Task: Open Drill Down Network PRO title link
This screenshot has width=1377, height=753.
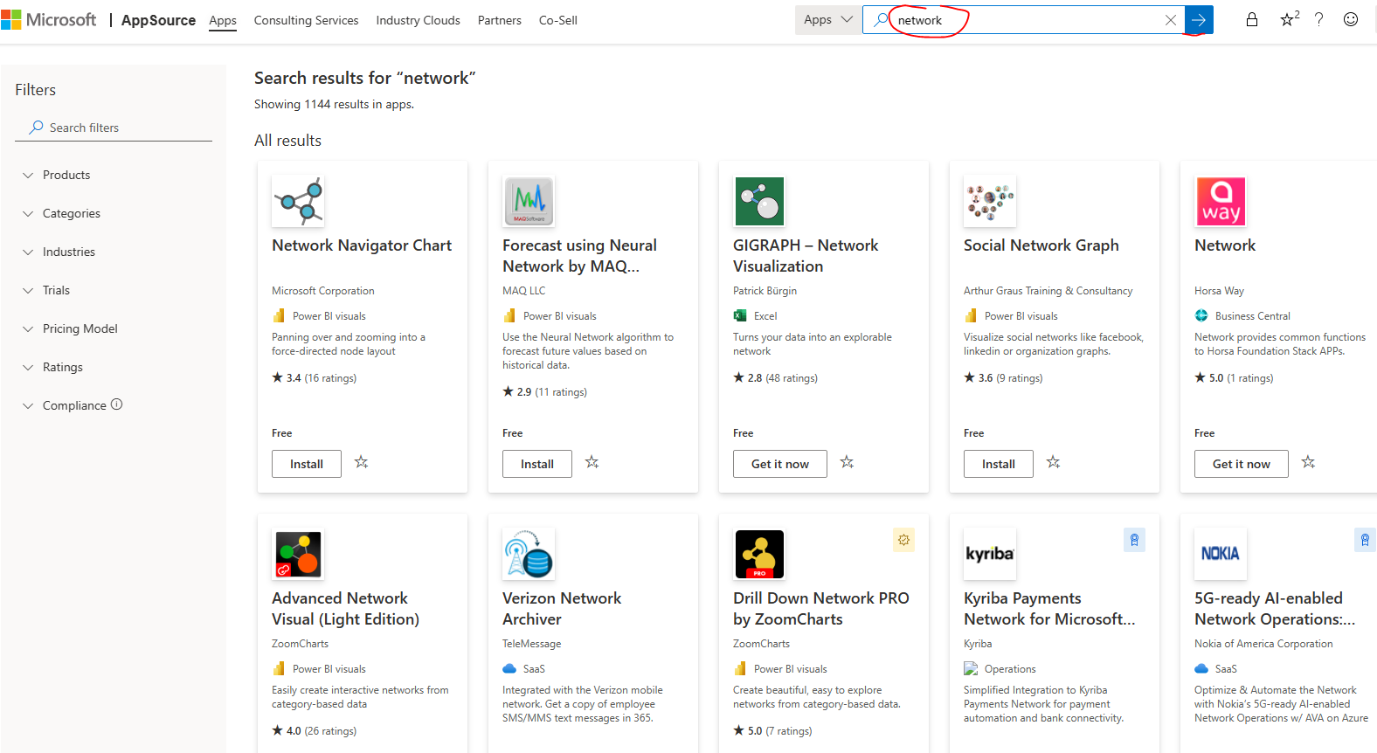Action: [x=820, y=609]
